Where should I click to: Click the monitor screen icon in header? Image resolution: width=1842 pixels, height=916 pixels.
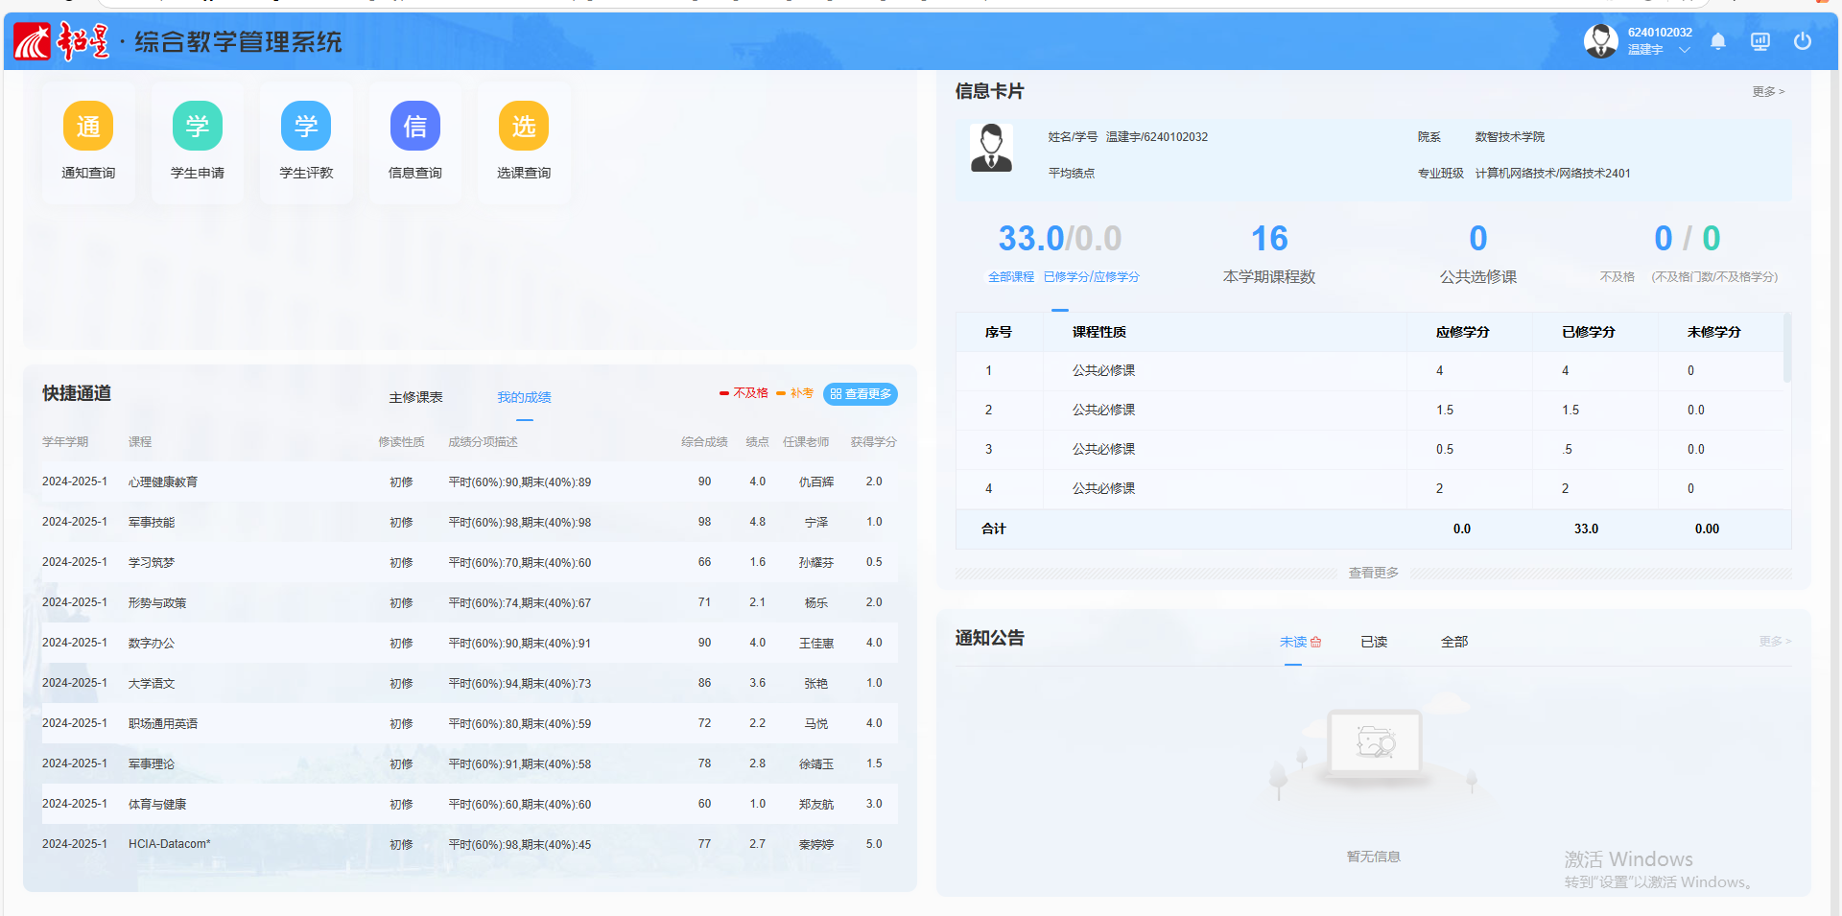[x=1759, y=41]
